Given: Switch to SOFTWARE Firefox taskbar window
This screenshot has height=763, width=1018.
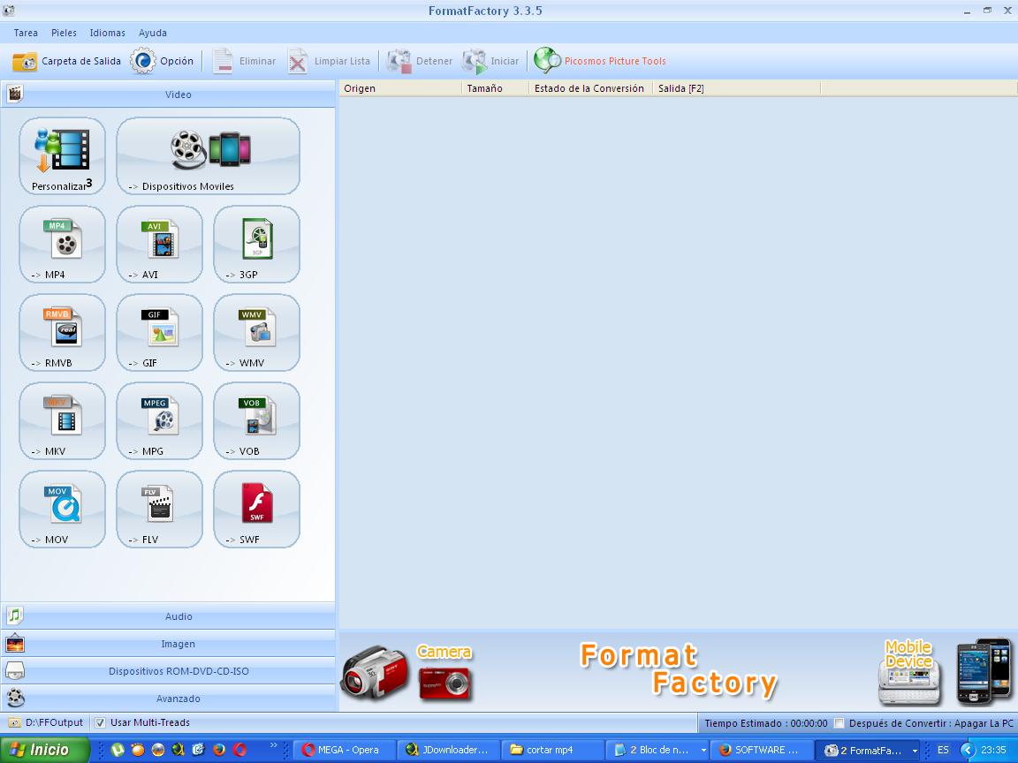Looking at the screenshot, I should [x=761, y=750].
